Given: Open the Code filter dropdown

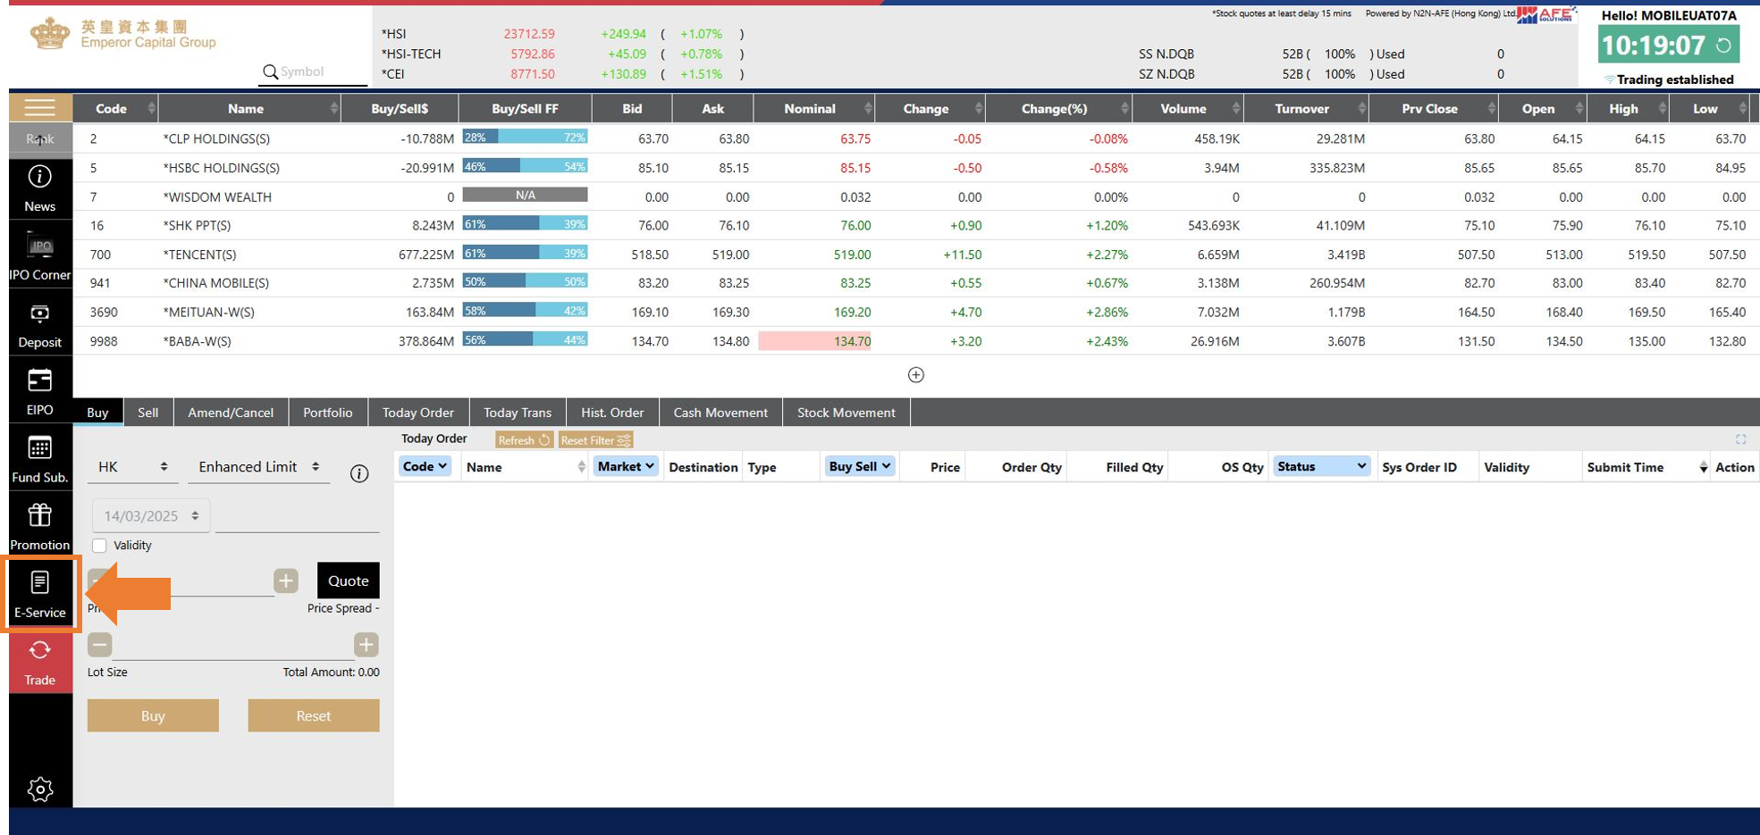Looking at the screenshot, I should [425, 466].
